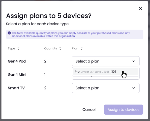Open the Gen4 Pod 'Select a plan' dropdown
The height and width of the screenshot is (121, 150).
[106, 61]
